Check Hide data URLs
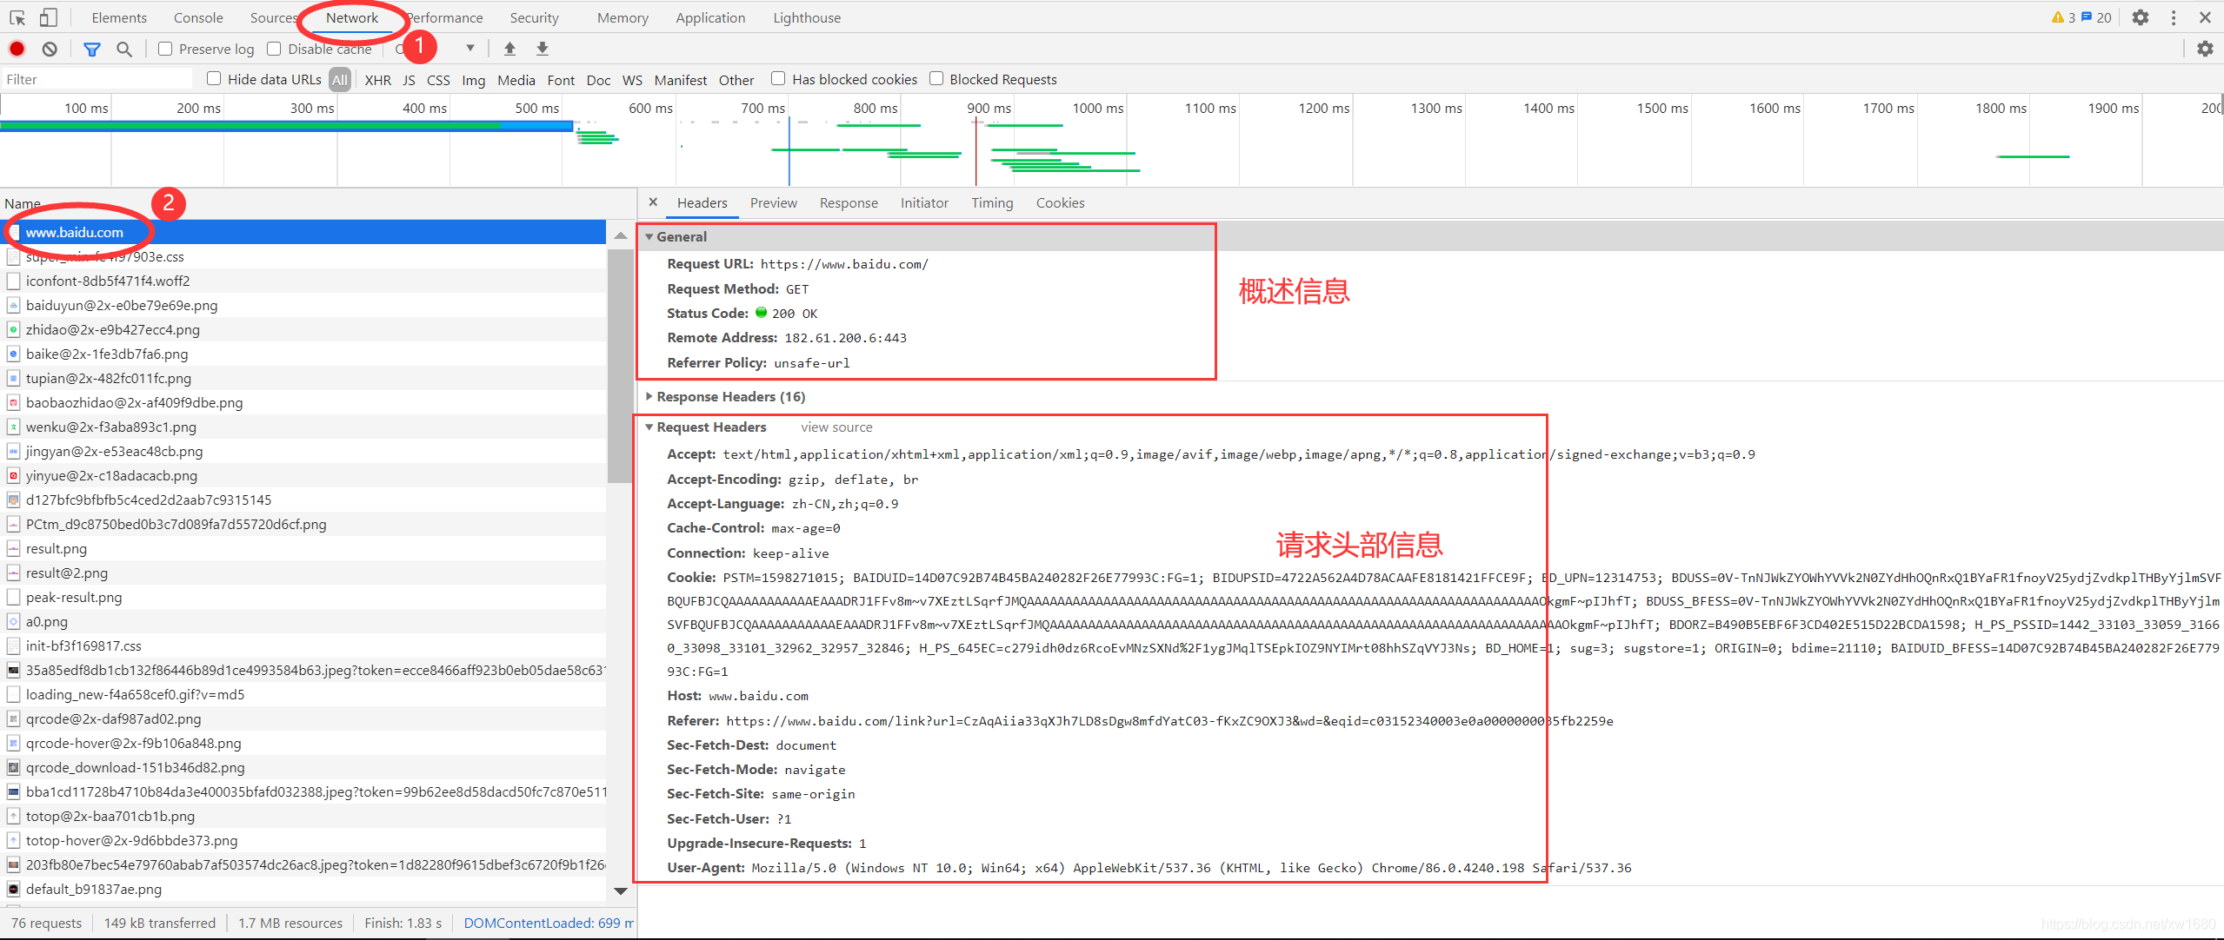2224x940 pixels. [214, 78]
